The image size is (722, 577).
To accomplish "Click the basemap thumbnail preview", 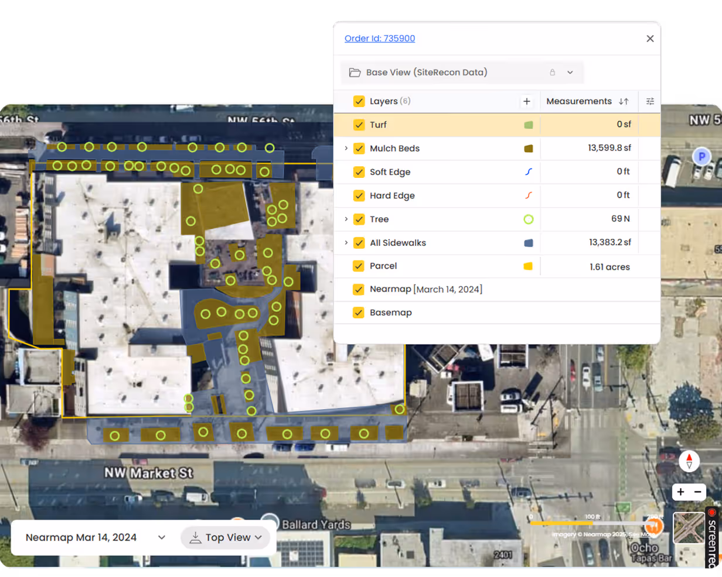I will coord(689,528).
